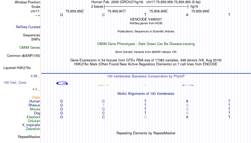Click the A base in Elephant row
This screenshot has height=143, width=251.
click(x=187, y=117)
